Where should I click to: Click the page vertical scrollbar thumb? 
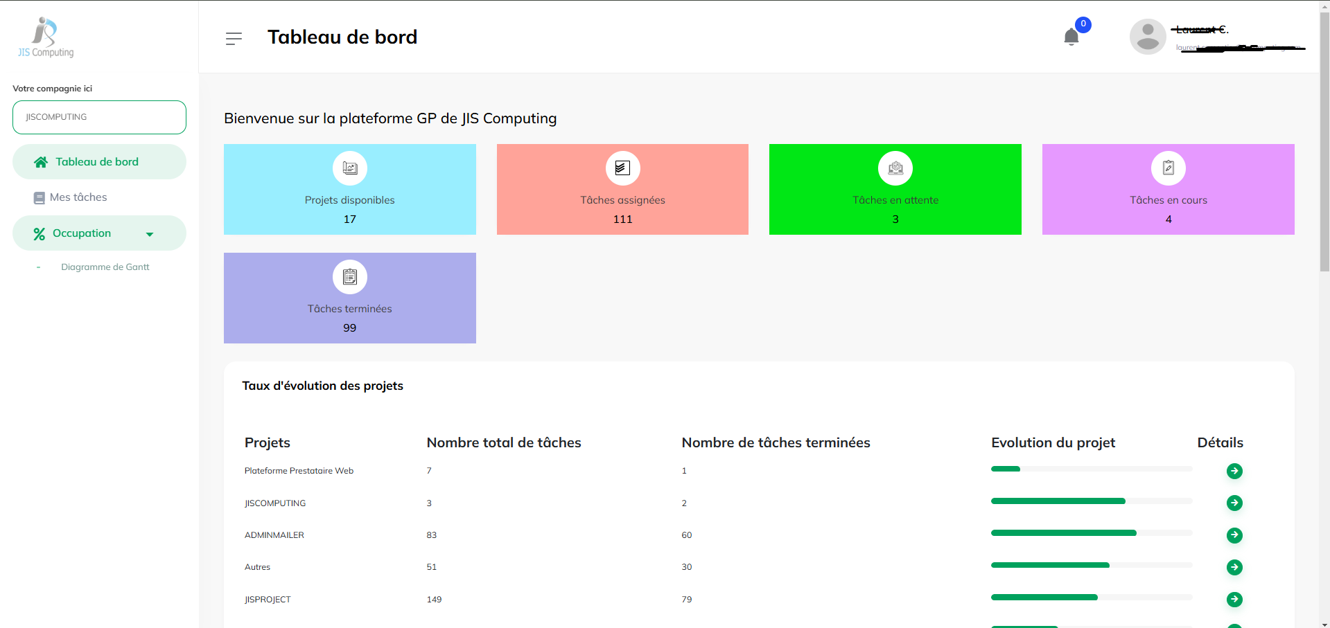(1324, 142)
